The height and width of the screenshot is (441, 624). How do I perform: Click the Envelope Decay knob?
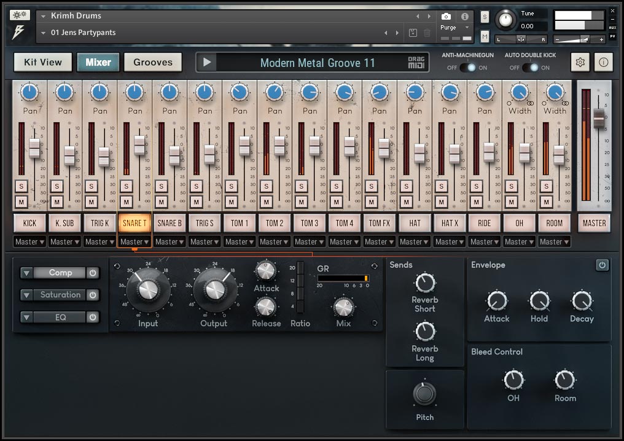tap(582, 301)
